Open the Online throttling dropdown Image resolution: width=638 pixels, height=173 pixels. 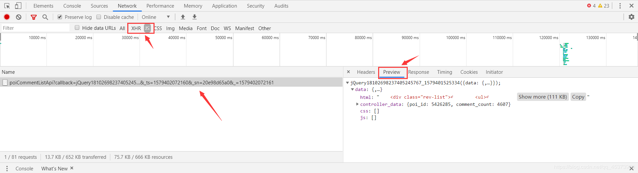tap(156, 17)
